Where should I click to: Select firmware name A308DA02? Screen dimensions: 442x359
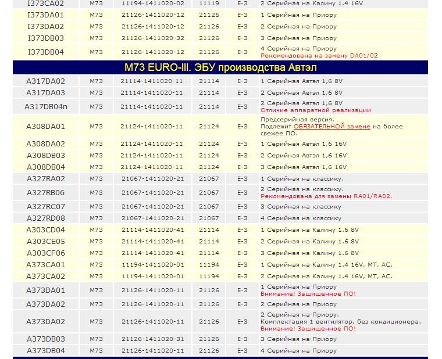(x=46, y=144)
